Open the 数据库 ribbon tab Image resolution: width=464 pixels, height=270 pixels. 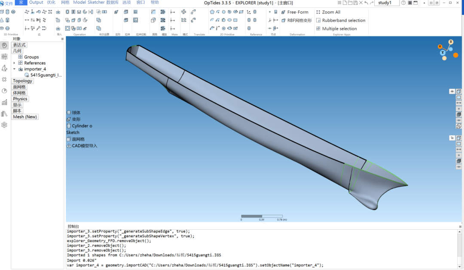tap(112, 3)
